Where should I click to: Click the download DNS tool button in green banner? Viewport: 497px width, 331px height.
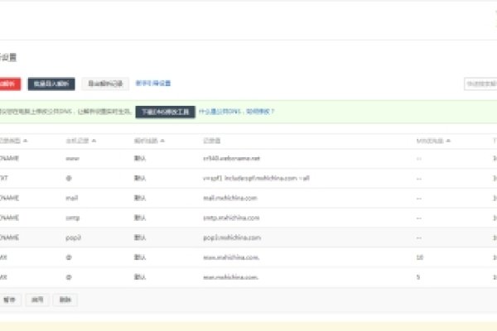click(x=165, y=112)
